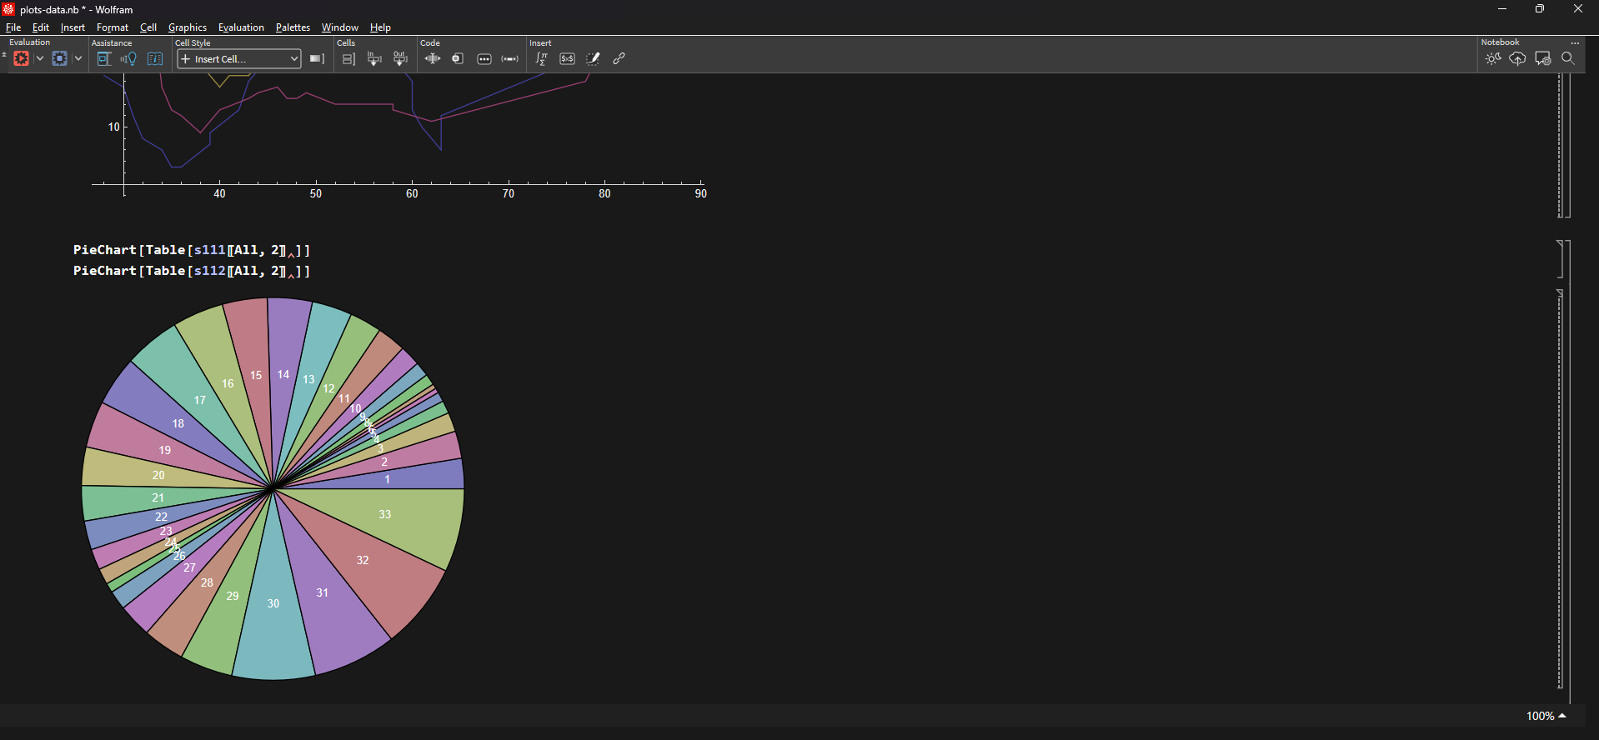Viewport: 1599px width, 740px height.
Task: Toggle output cell visibility in Cells group
Action: click(x=400, y=59)
